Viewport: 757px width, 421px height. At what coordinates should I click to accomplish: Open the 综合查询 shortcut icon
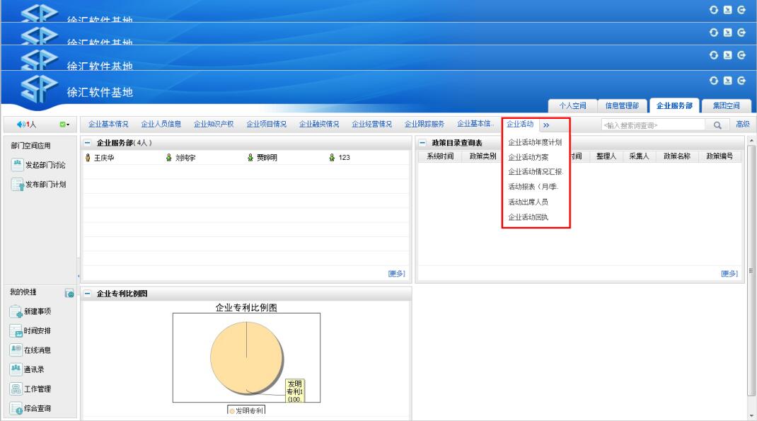pyautogui.click(x=16, y=408)
